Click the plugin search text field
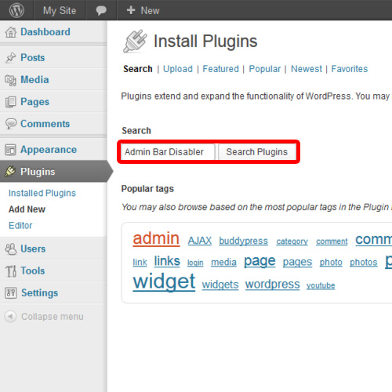Viewport: 392px width, 392px height. (168, 152)
